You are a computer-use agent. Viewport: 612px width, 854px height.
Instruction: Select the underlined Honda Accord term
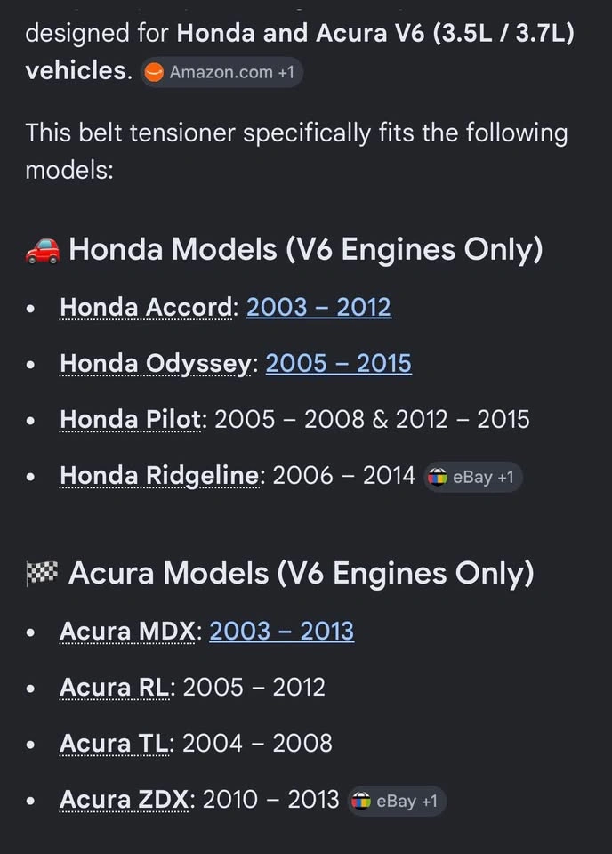pyautogui.click(x=146, y=307)
